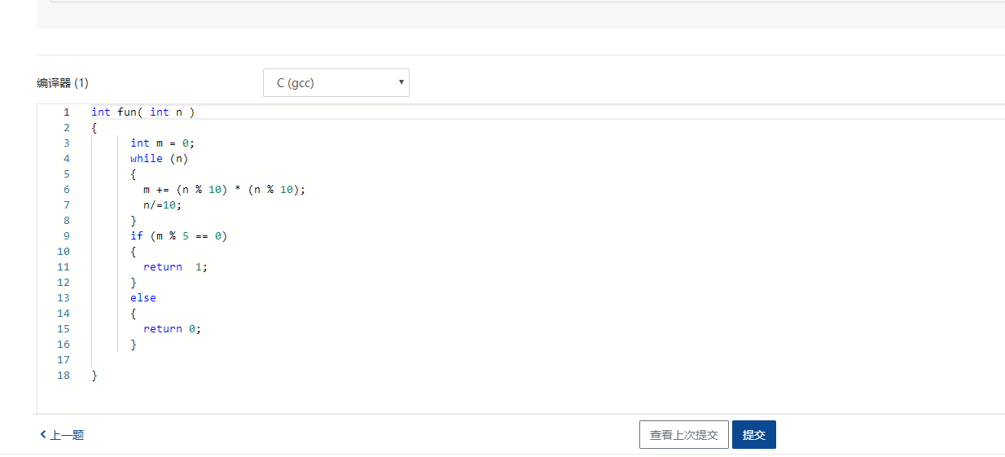Image resolution: width=1005 pixels, height=457 pixels.
Task: Click line number 13 beside 'else'
Action: coord(64,298)
